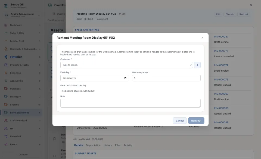Click Cancel in the dialog
Viewport: 261px width, 159px height.
180,121
